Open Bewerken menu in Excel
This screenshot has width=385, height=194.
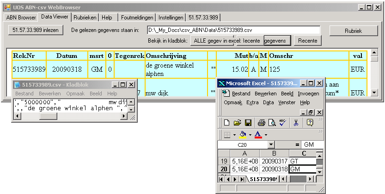point(266,94)
